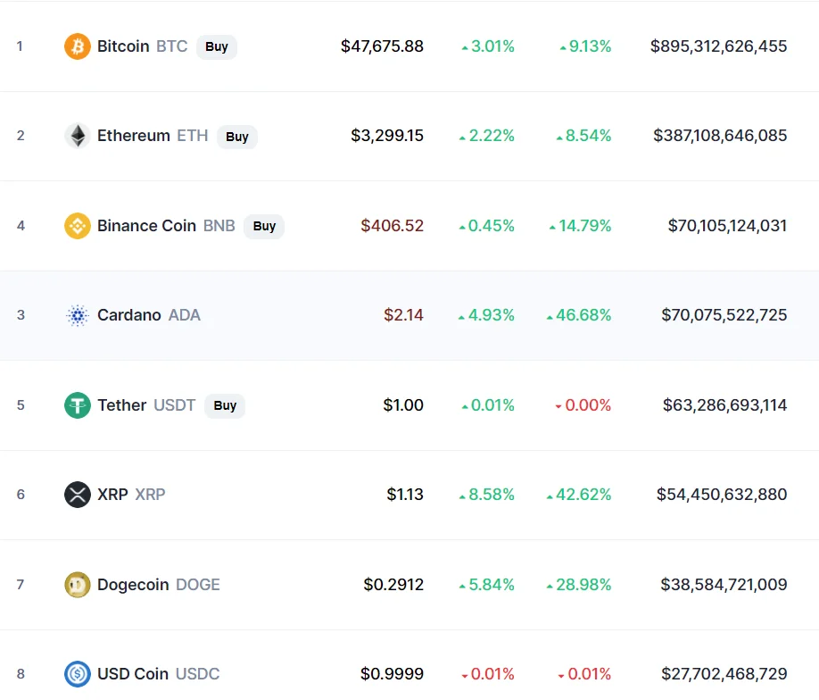This screenshot has width=819, height=700.
Task: Buy Bitcoin using its Buy button
Action: coord(217,46)
